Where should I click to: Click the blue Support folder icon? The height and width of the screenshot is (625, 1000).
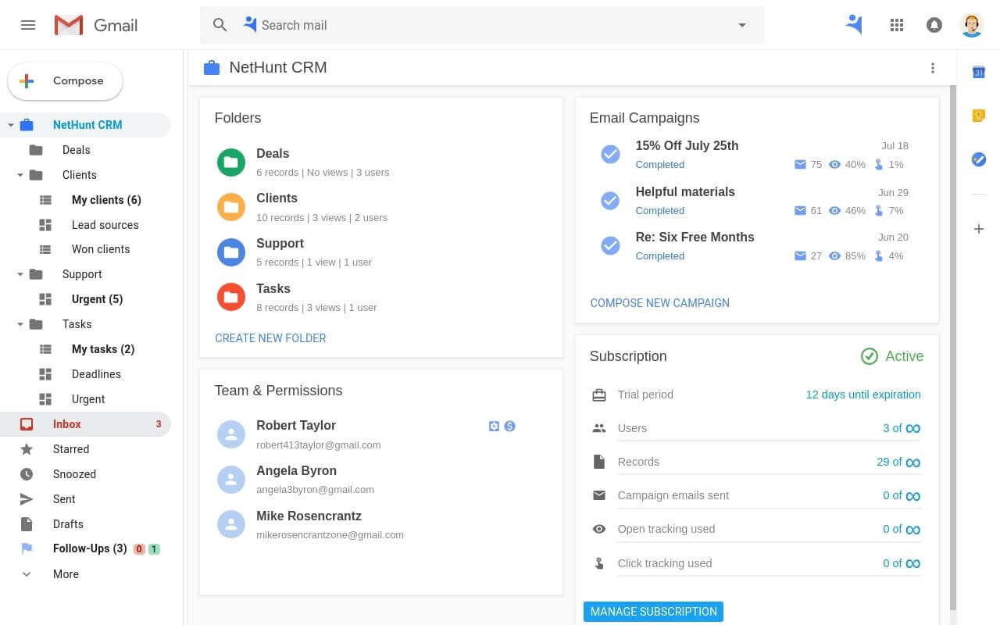231,252
